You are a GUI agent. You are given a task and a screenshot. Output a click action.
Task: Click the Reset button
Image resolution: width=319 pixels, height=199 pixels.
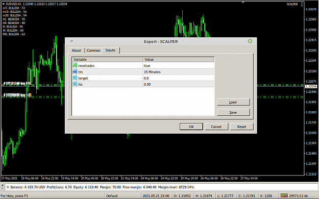[x=242, y=127]
